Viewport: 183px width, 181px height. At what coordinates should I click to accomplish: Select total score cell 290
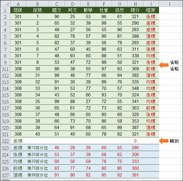point(135,23)
